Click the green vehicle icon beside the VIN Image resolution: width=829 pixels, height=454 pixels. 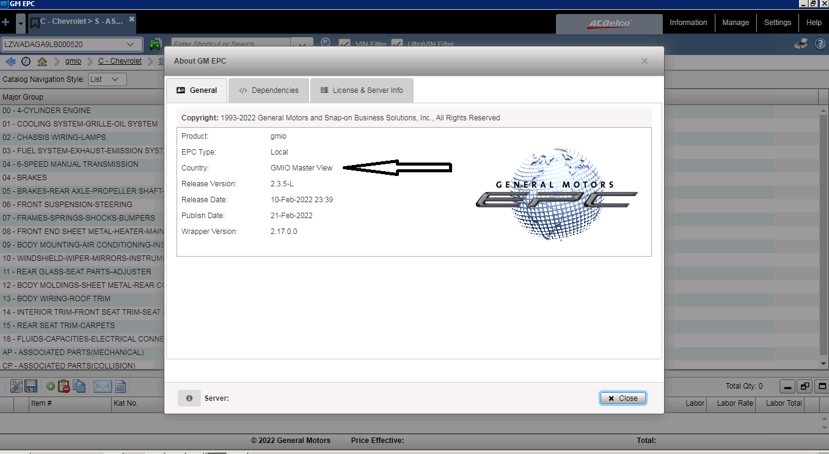click(x=155, y=44)
